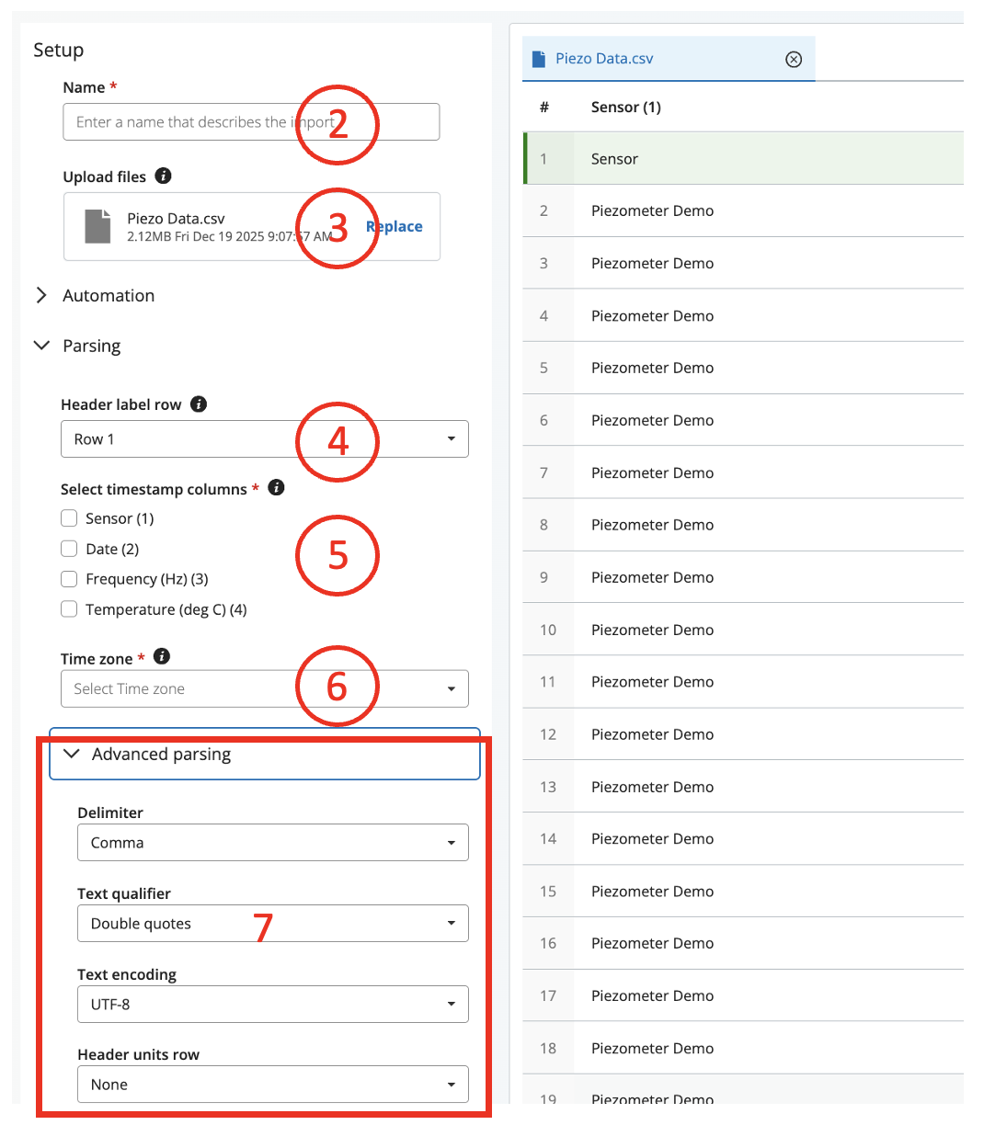
Task: Click the uploaded file document icon
Action: point(97,226)
